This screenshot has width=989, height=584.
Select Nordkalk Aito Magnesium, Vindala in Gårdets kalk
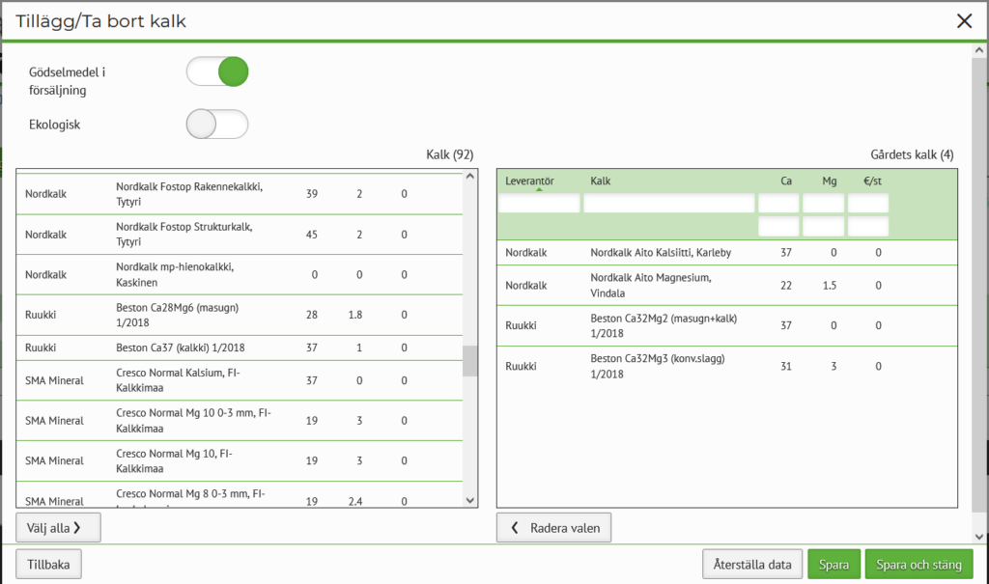point(726,286)
